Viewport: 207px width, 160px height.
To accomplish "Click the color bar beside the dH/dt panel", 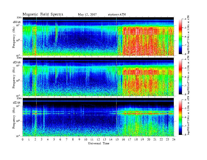I will point(180,37).
